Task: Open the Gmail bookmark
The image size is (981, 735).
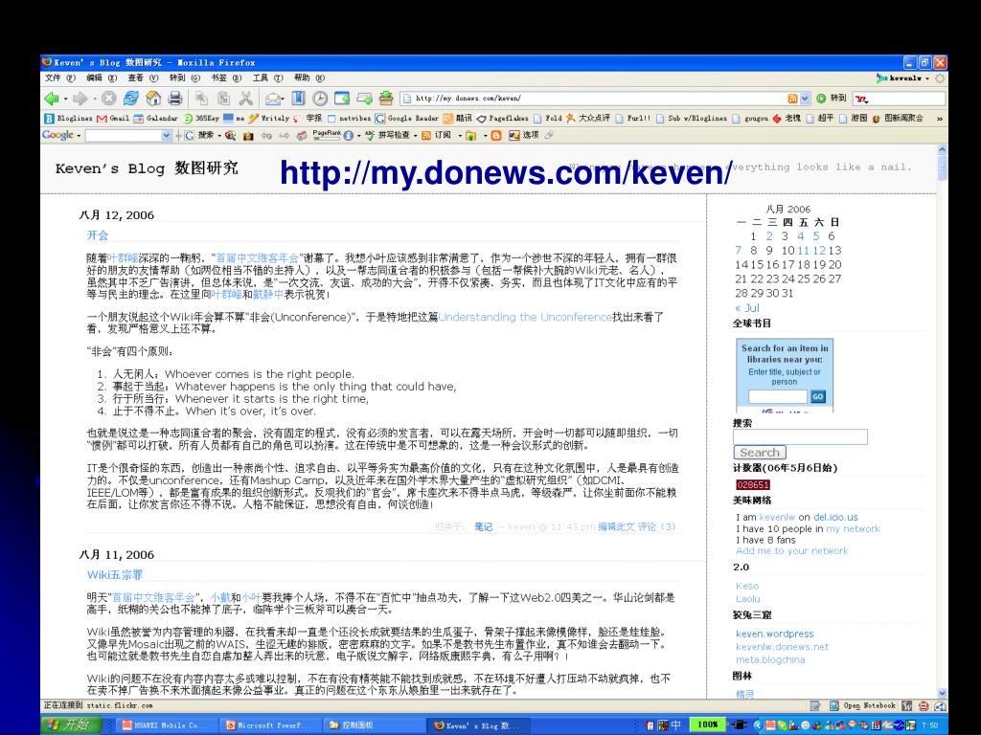Action: pos(113,118)
